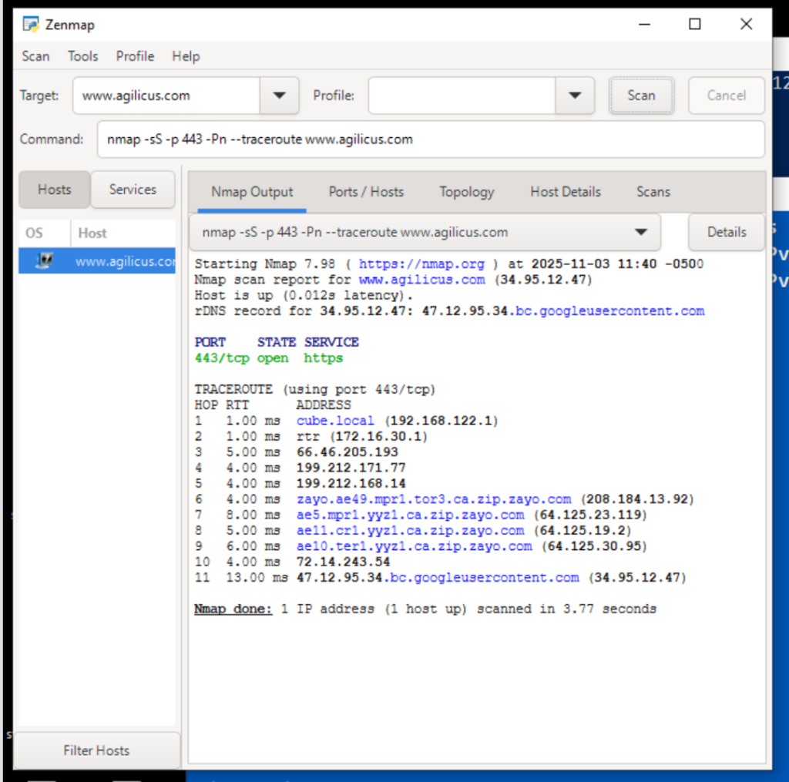Select the Hosts view in the sidebar

pyautogui.click(x=53, y=190)
